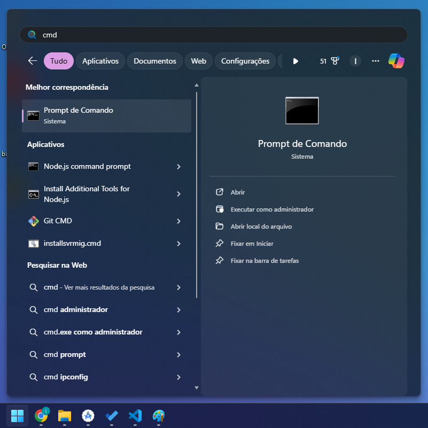Image resolution: width=428 pixels, height=428 pixels.
Task: Click Abrir local do arquivo
Action: [261, 227]
